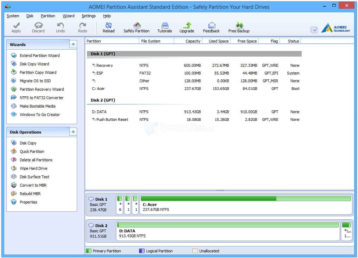Click the Redo icon
The width and height of the screenshot is (358, 258).
pyautogui.click(x=82, y=27)
